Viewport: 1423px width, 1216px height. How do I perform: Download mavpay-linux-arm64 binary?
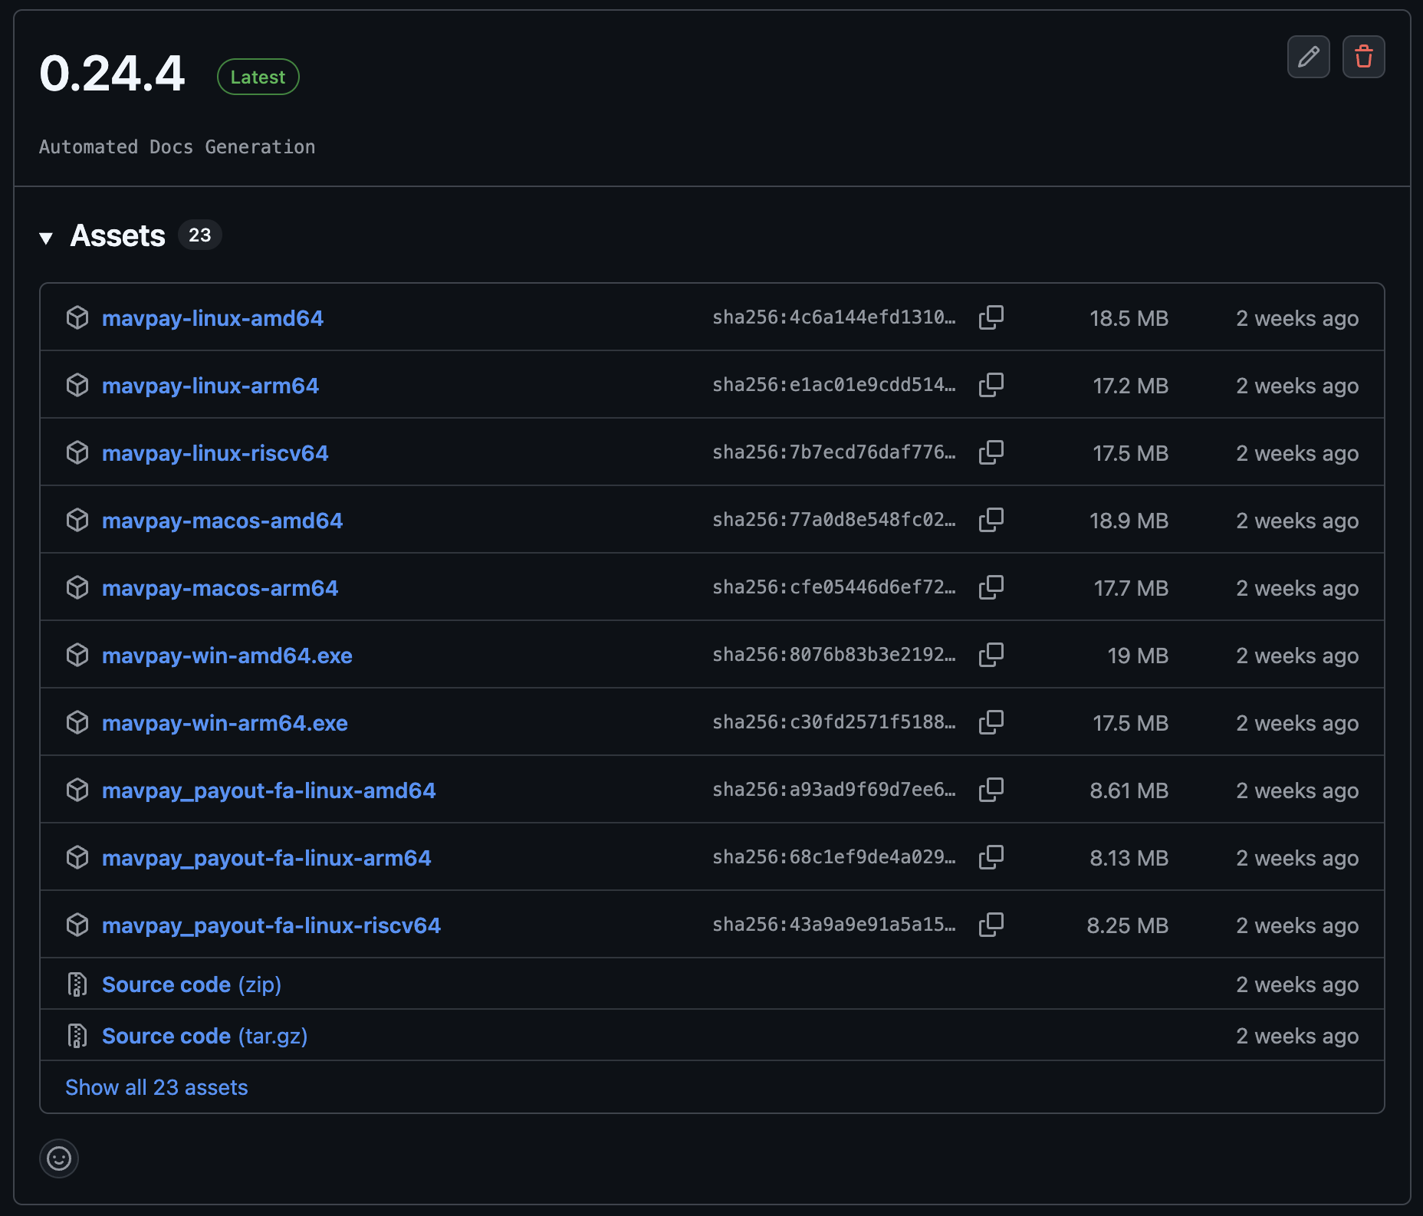point(210,386)
